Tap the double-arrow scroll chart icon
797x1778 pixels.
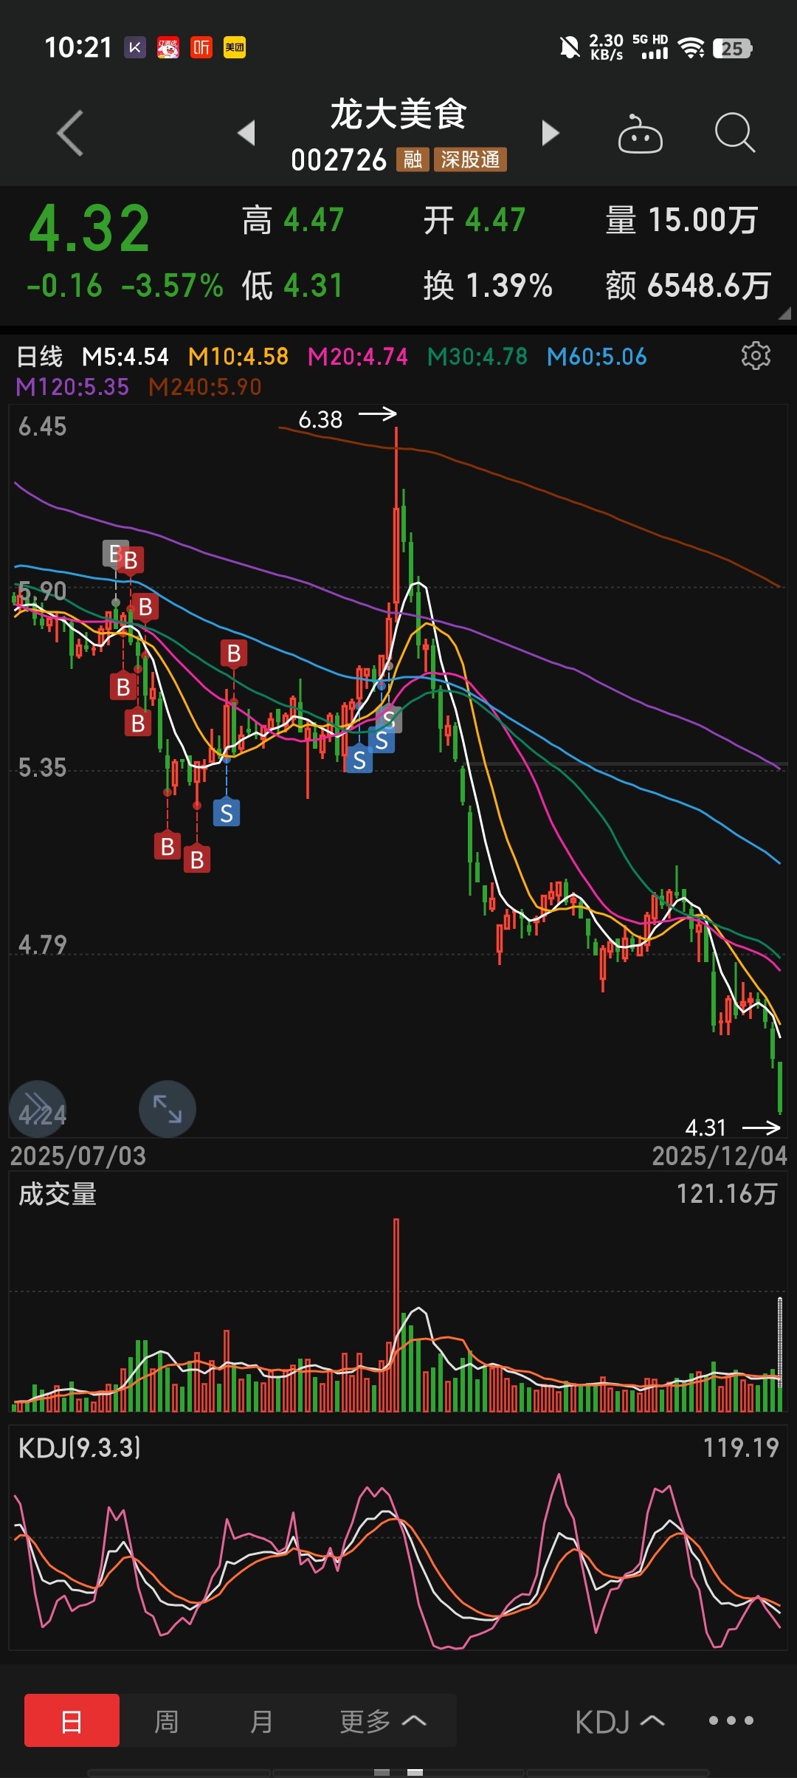tap(38, 1109)
